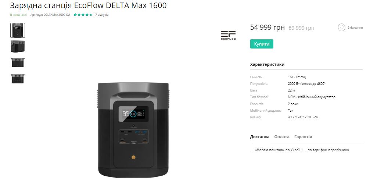370x183 pixels.
Task: Click the Купити buy button
Action: 262,44
